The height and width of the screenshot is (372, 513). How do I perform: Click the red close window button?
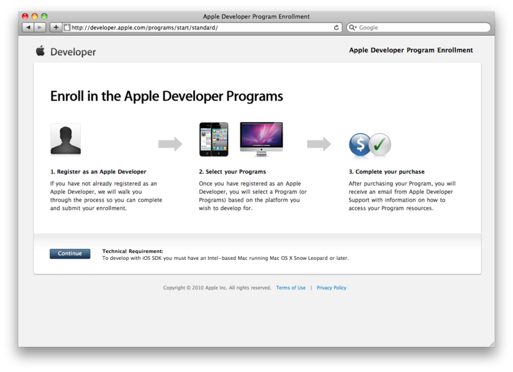[x=25, y=16]
